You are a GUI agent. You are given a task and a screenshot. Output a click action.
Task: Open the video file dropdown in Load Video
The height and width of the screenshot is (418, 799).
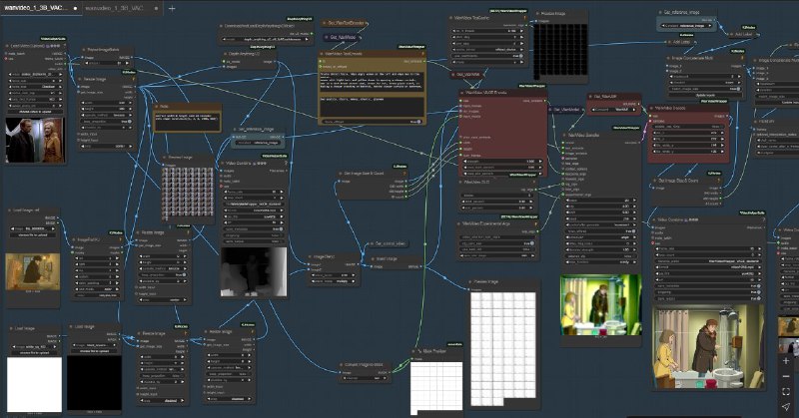pos(36,75)
